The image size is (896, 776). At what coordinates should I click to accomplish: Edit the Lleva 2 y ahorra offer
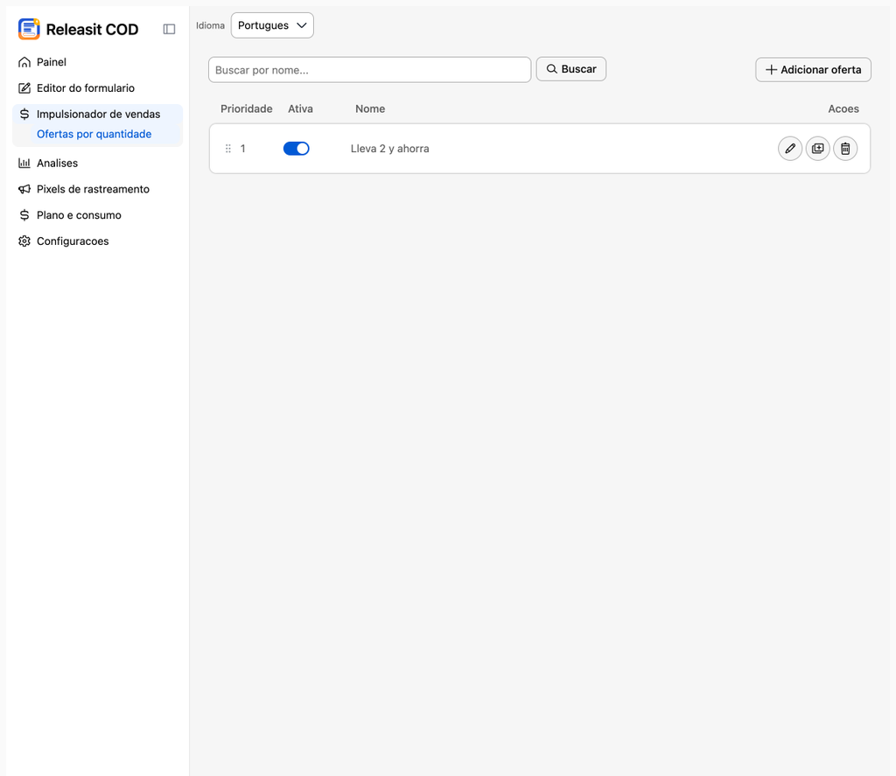coord(790,149)
